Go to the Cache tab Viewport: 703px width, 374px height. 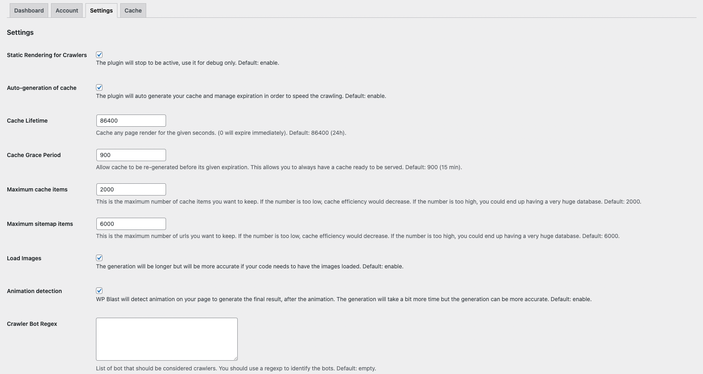pyautogui.click(x=133, y=11)
